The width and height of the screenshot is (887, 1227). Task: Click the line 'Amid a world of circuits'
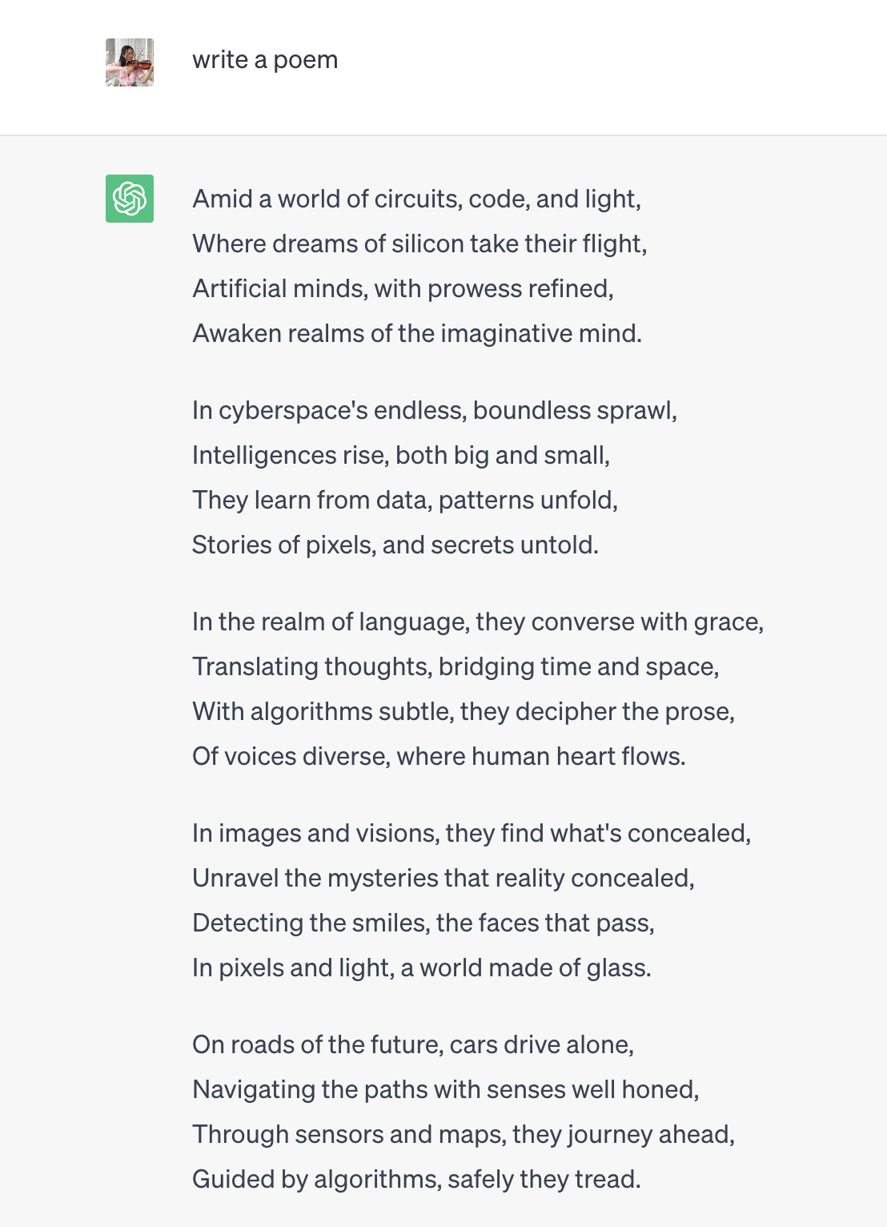tap(416, 199)
